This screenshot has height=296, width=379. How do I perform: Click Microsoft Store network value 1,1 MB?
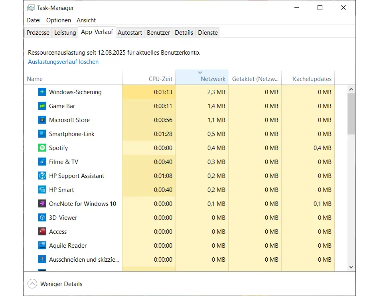pos(216,120)
